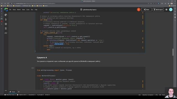Open the Kernel menu

[x=19, y=10]
